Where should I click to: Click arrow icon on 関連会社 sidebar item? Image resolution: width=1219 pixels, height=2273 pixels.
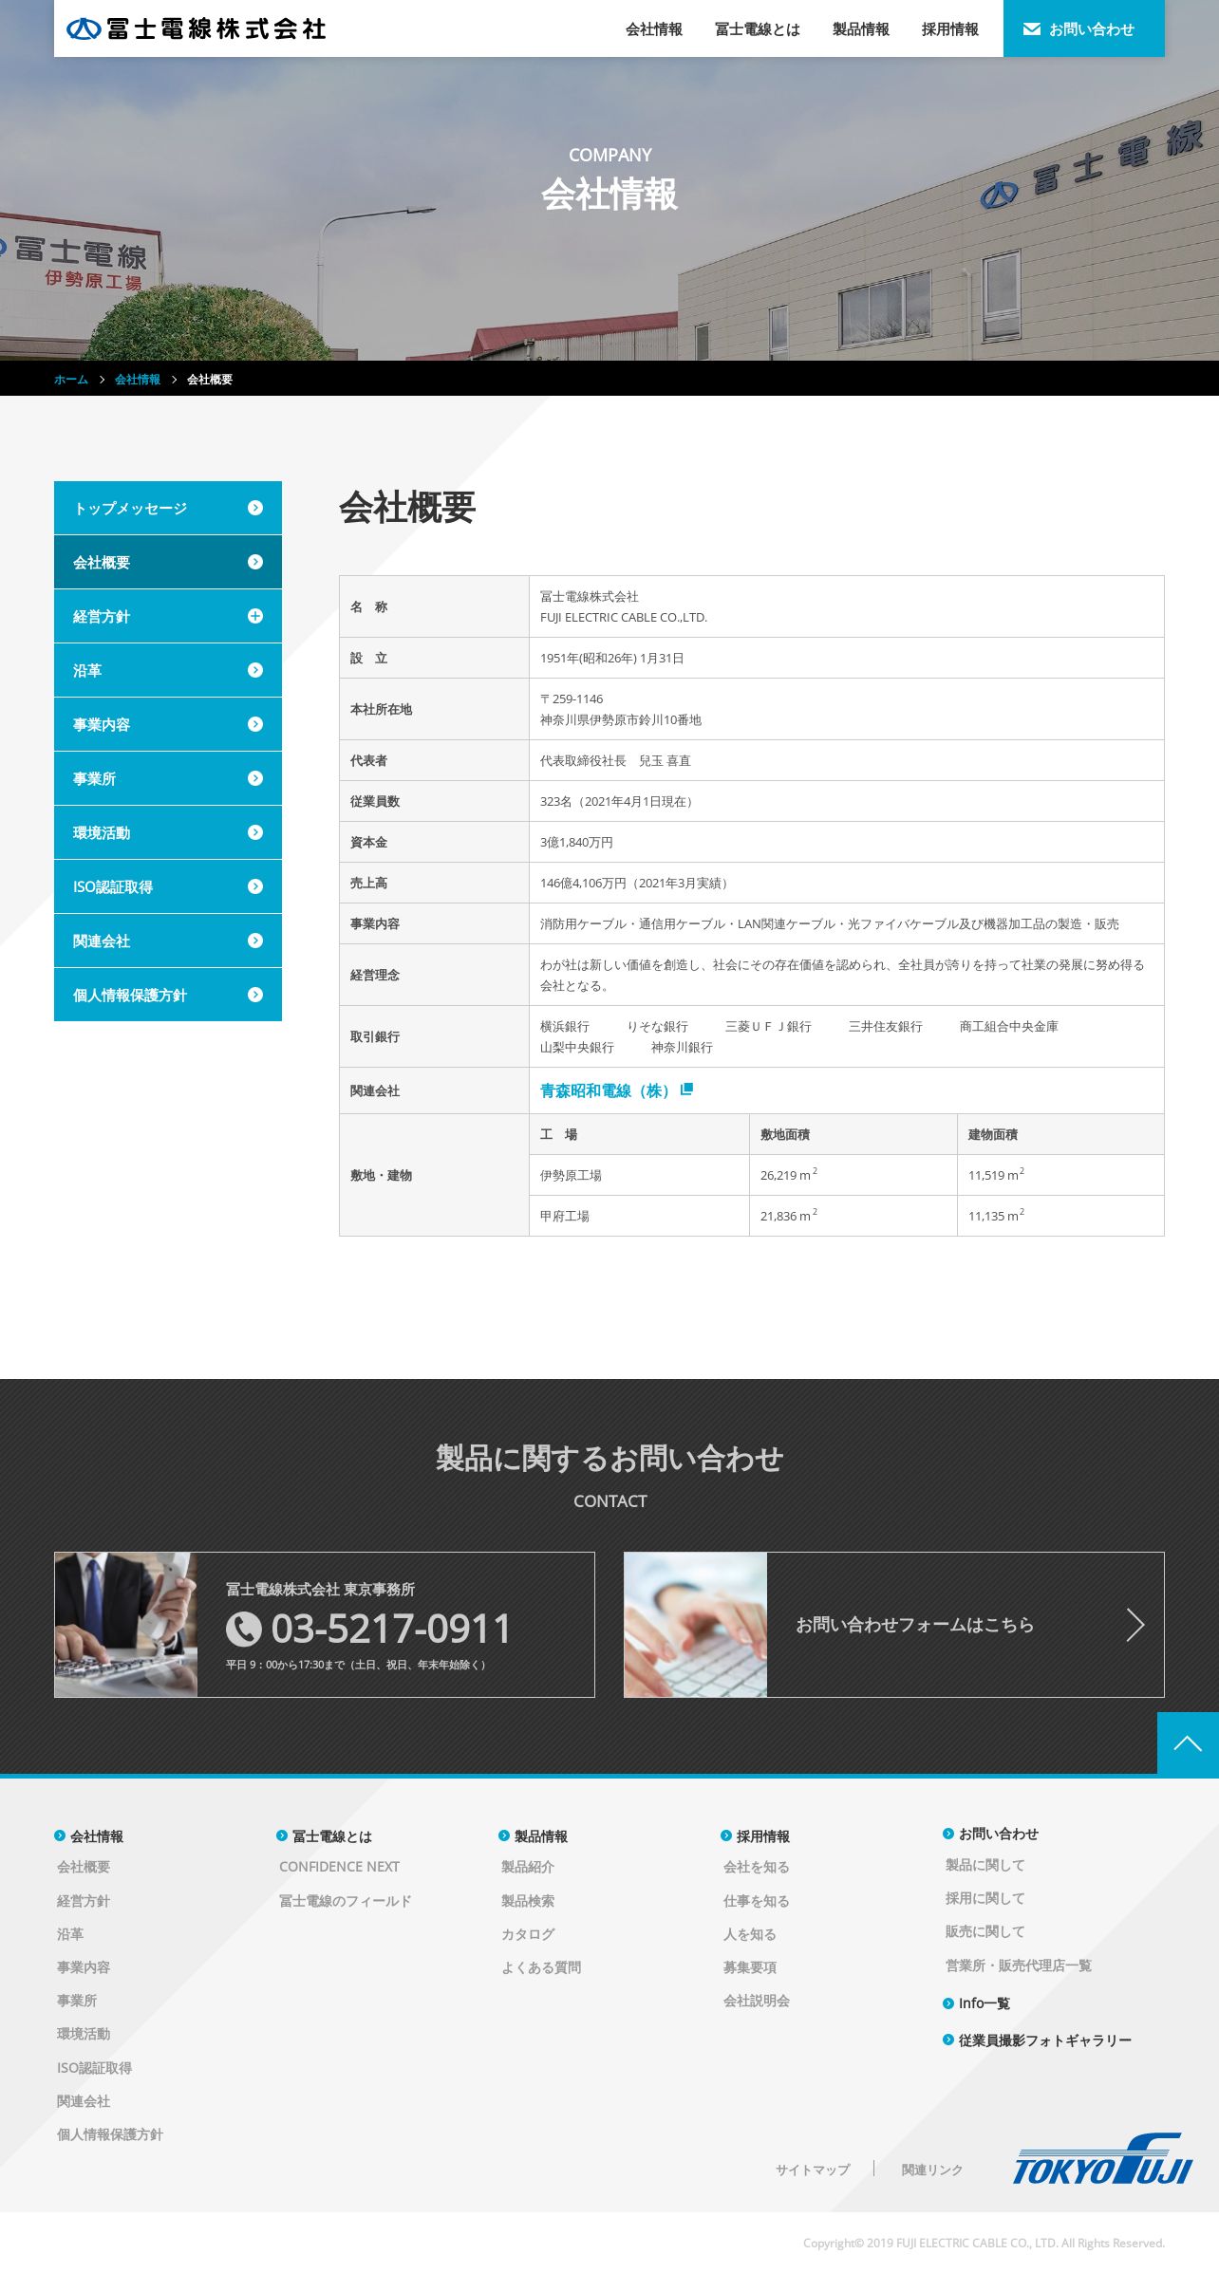(255, 941)
